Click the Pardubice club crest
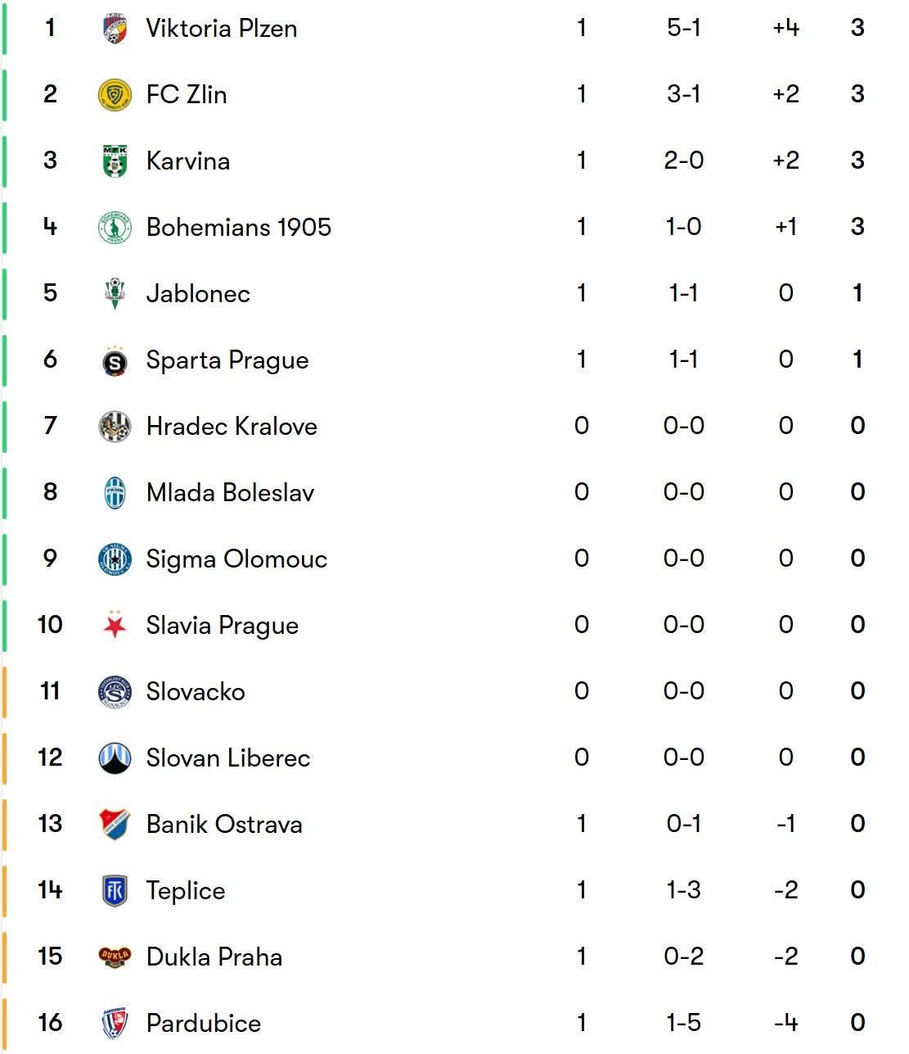The height and width of the screenshot is (1054, 909). [x=115, y=1024]
